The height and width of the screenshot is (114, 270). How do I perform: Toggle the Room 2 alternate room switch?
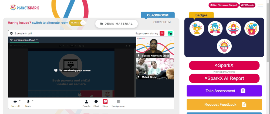click(77, 23)
